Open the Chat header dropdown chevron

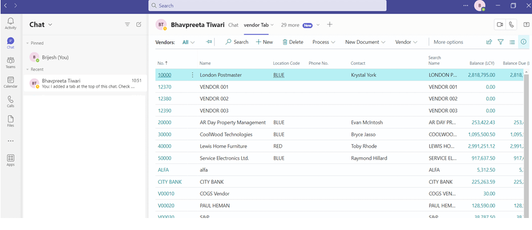click(x=51, y=25)
